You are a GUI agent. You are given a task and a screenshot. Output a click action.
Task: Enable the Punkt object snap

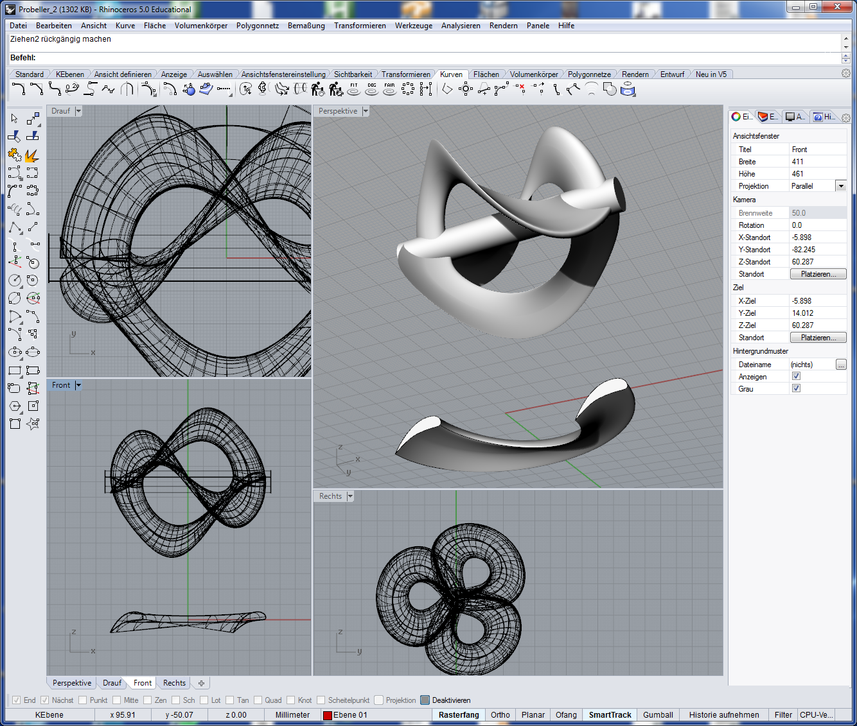[x=84, y=700]
